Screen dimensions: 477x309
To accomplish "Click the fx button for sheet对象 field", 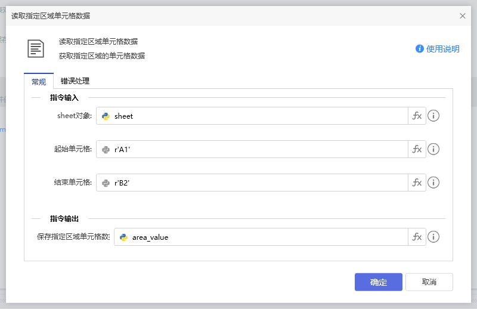I will tap(417, 116).
